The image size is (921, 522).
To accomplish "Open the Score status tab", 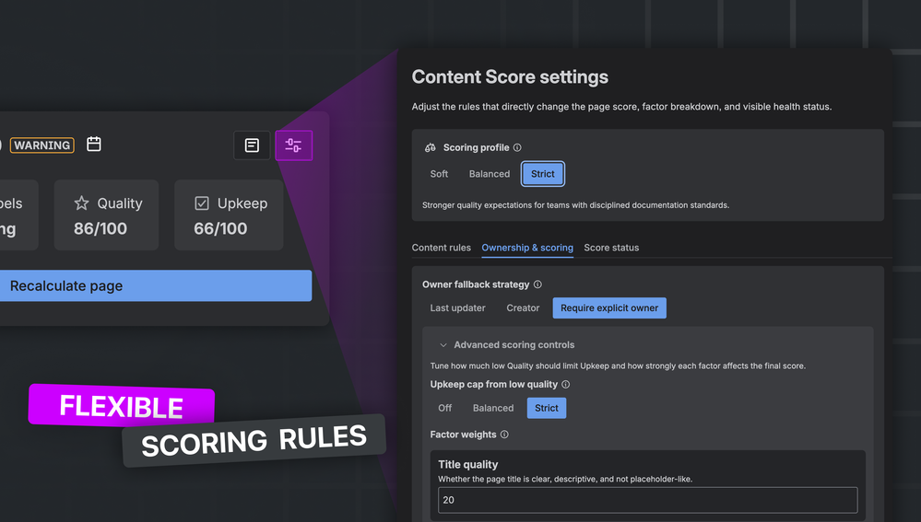I will click(611, 248).
